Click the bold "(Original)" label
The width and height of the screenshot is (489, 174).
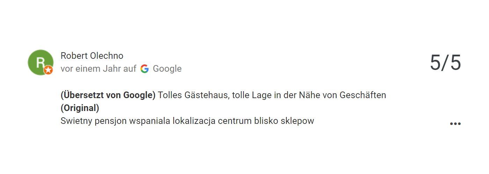(80, 108)
